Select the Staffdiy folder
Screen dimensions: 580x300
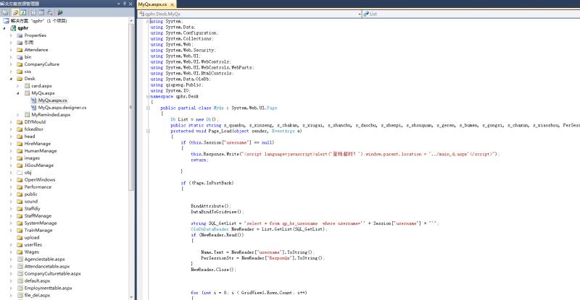(32, 208)
